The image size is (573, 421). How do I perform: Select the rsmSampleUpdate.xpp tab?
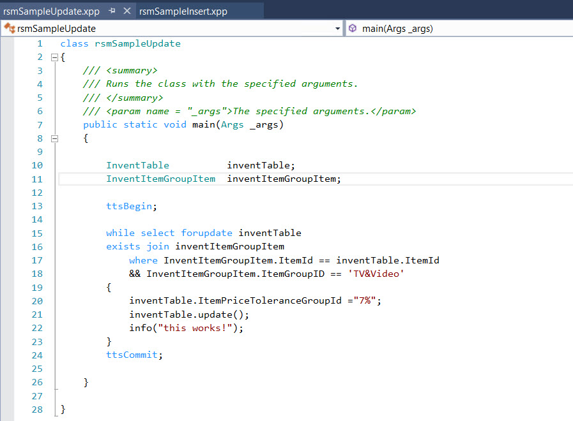(x=51, y=11)
